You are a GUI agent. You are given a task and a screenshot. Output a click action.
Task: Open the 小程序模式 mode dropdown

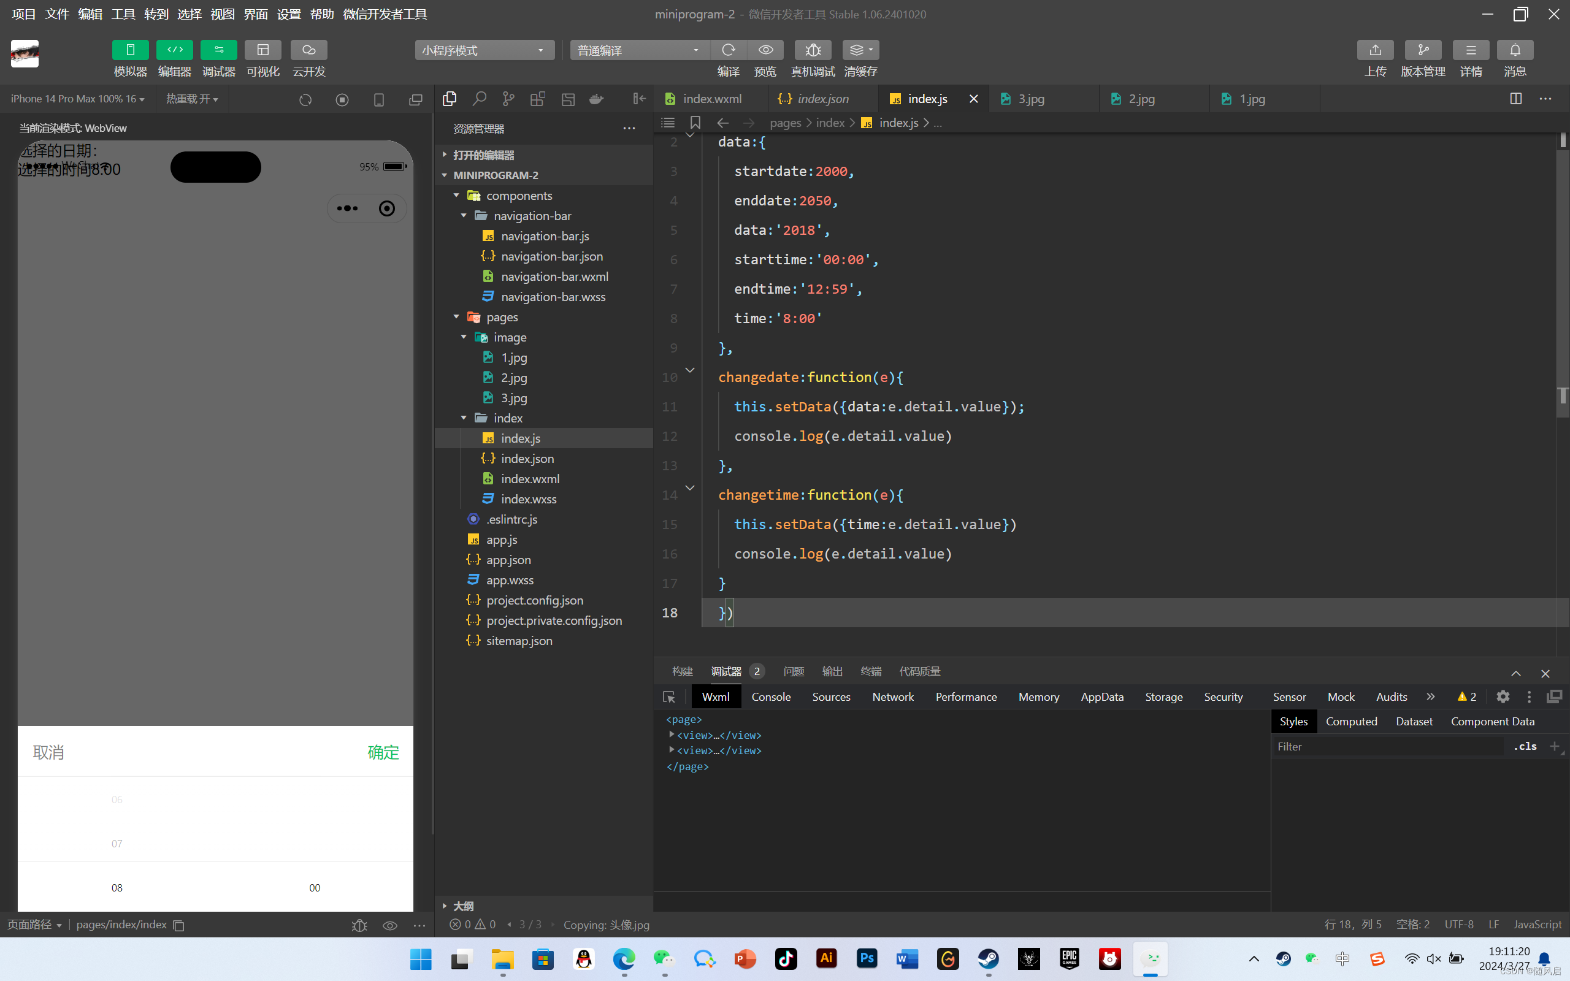(484, 50)
